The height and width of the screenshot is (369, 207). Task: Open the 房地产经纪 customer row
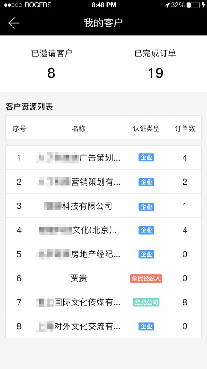point(103,254)
